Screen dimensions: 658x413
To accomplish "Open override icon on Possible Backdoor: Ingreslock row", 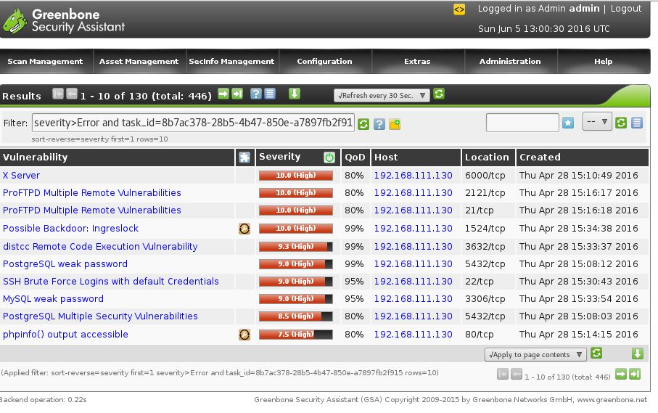I will tap(244, 229).
